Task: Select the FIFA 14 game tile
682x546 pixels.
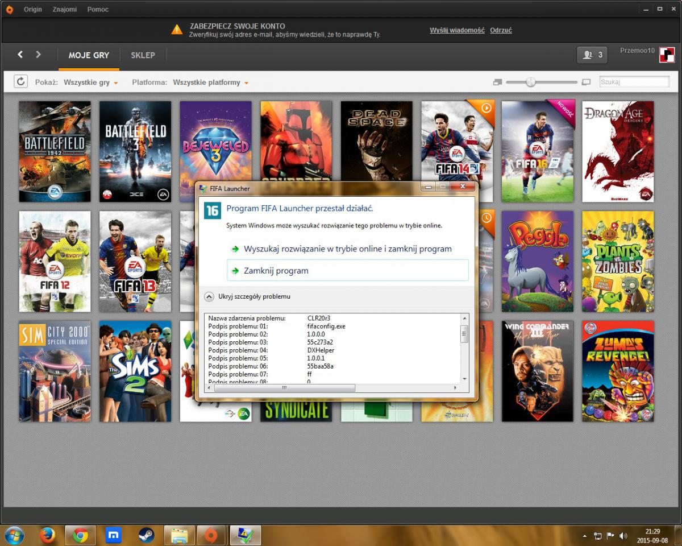Action: point(458,142)
